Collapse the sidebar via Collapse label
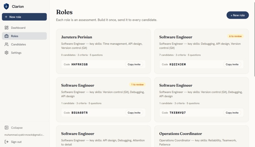Screen dimensions: 255x147 (x=17, y=128)
